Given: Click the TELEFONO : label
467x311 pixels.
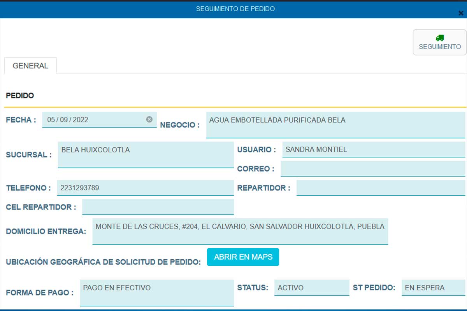Looking at the screenshot, I should click(x=28, y=188).
